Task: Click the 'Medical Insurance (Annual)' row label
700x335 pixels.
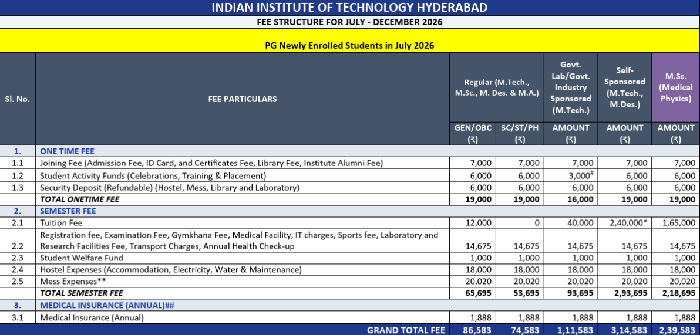Action: point(92,317)
